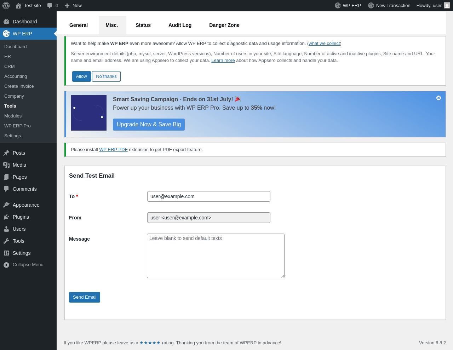This screenshot has height=350, width=453.
Task: Open Dashboard in the WP ERP submenu
Action: pyautogui.click(x=28, y=47)
